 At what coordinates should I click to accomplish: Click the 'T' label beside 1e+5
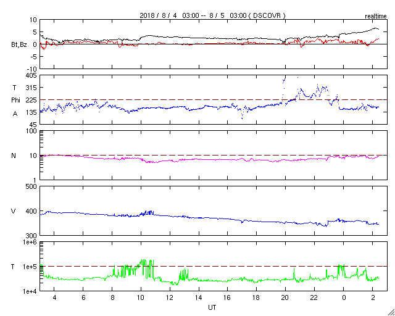(12, 267)
